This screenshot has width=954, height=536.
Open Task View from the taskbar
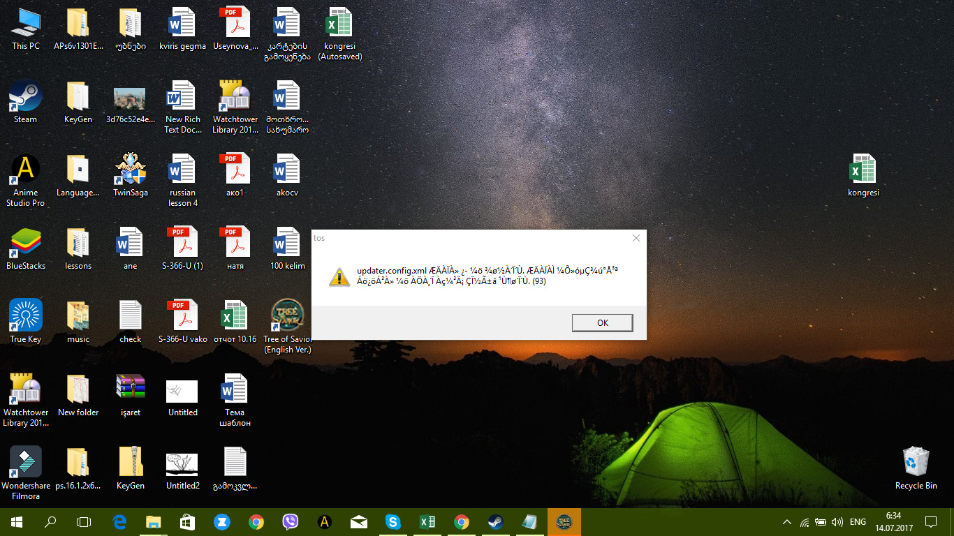coord(84,522)
